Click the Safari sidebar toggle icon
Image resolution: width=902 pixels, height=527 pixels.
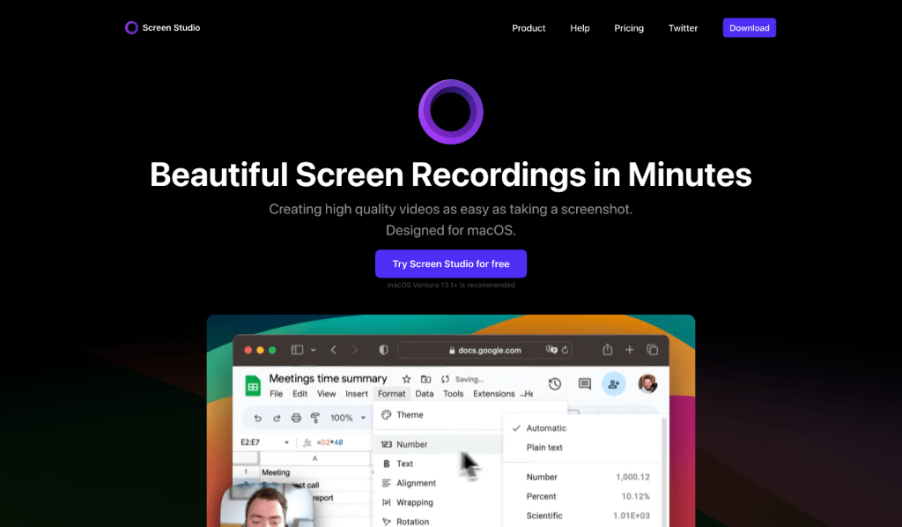tap(297, 350)
